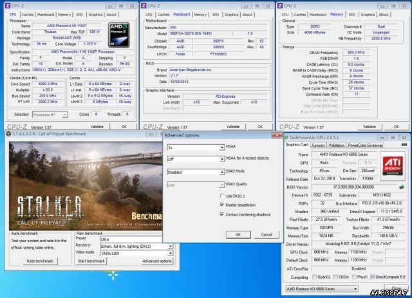Open the AMD Radeon HD 6800 Series GPU selector

click(x=322, y=289)
